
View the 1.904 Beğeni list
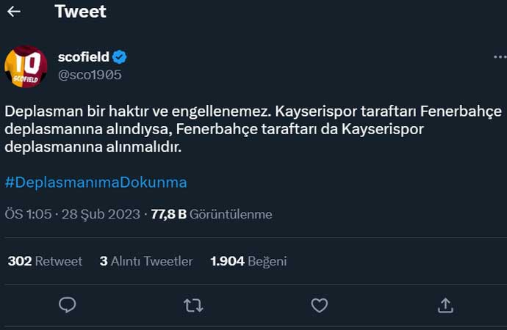(248, 261)
